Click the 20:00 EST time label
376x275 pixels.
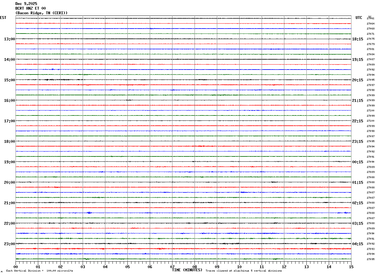coord(9,183)
